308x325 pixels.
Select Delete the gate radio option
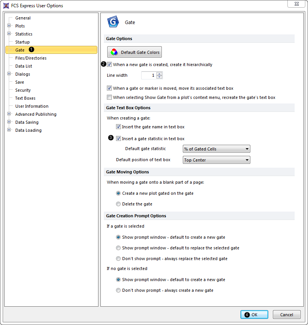coord(118,204)
